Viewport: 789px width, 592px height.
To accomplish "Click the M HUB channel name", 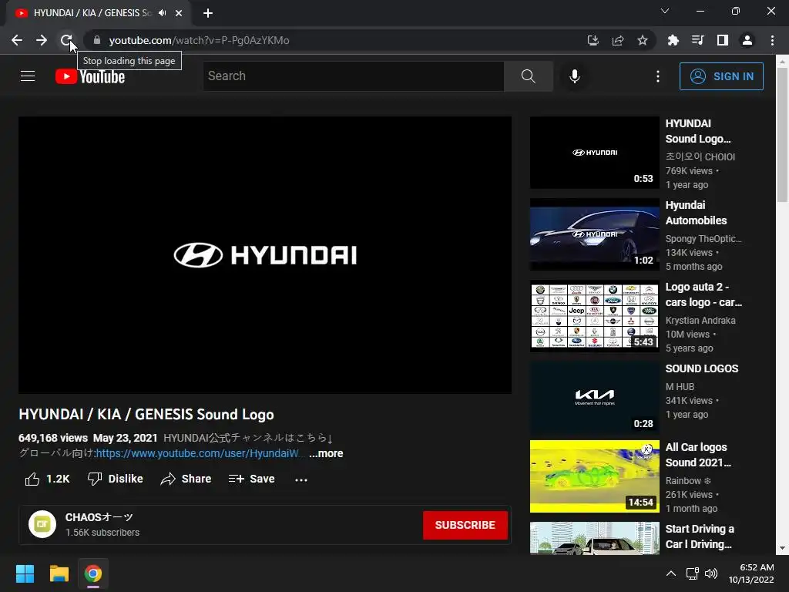I will pyautogui.click(x=680, y=387).
